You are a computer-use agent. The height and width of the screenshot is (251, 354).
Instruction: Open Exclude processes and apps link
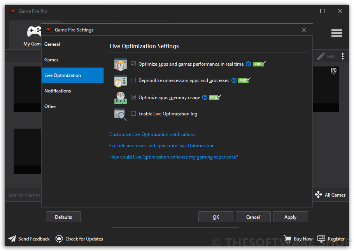(x=162, y=146)
